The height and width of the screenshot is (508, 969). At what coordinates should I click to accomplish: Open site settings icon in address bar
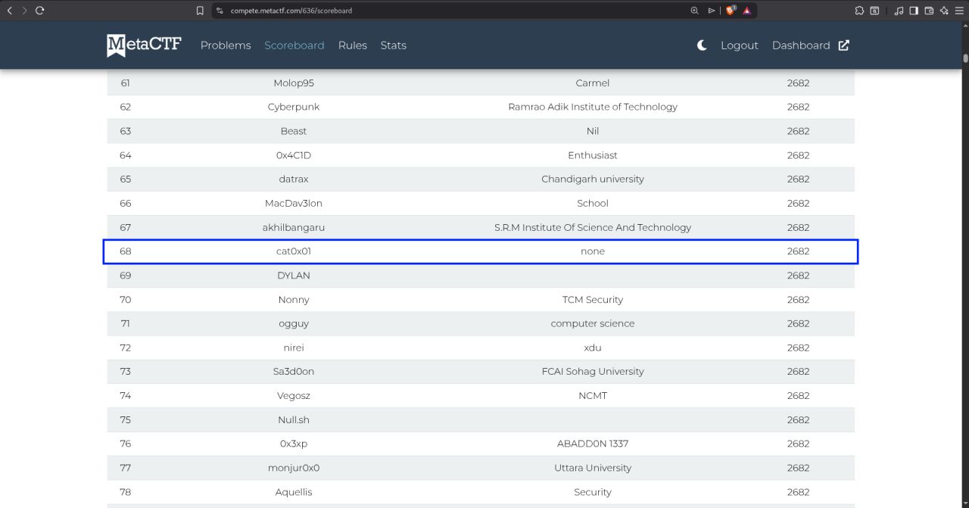(x=220, y=11)
